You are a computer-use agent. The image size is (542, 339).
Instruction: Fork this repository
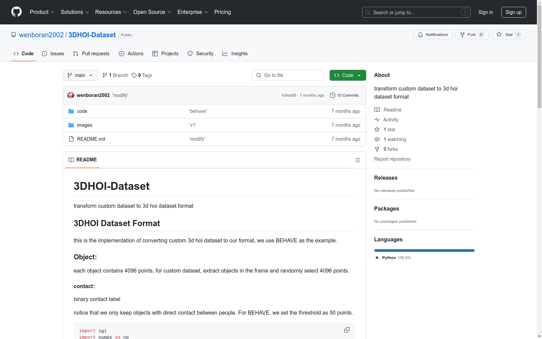click(472, 35)
